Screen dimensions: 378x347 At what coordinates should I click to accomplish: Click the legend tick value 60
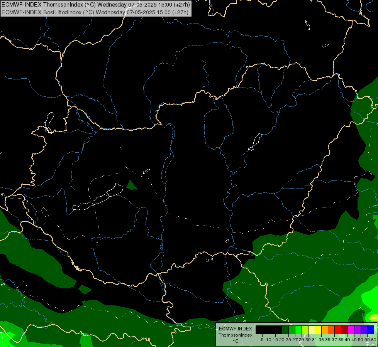coord(374,340)
